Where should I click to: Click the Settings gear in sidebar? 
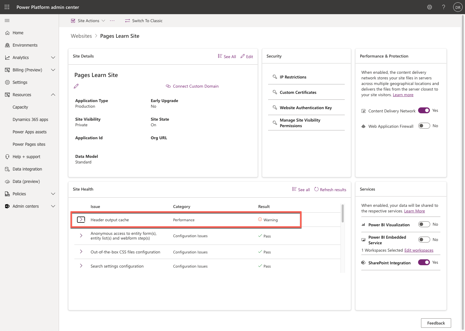point(7,82)
